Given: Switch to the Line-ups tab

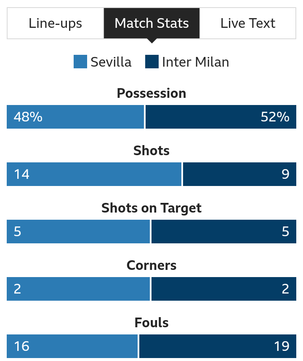Looking at the screenshot, I should pyautogui.click(x=56, y=23).
